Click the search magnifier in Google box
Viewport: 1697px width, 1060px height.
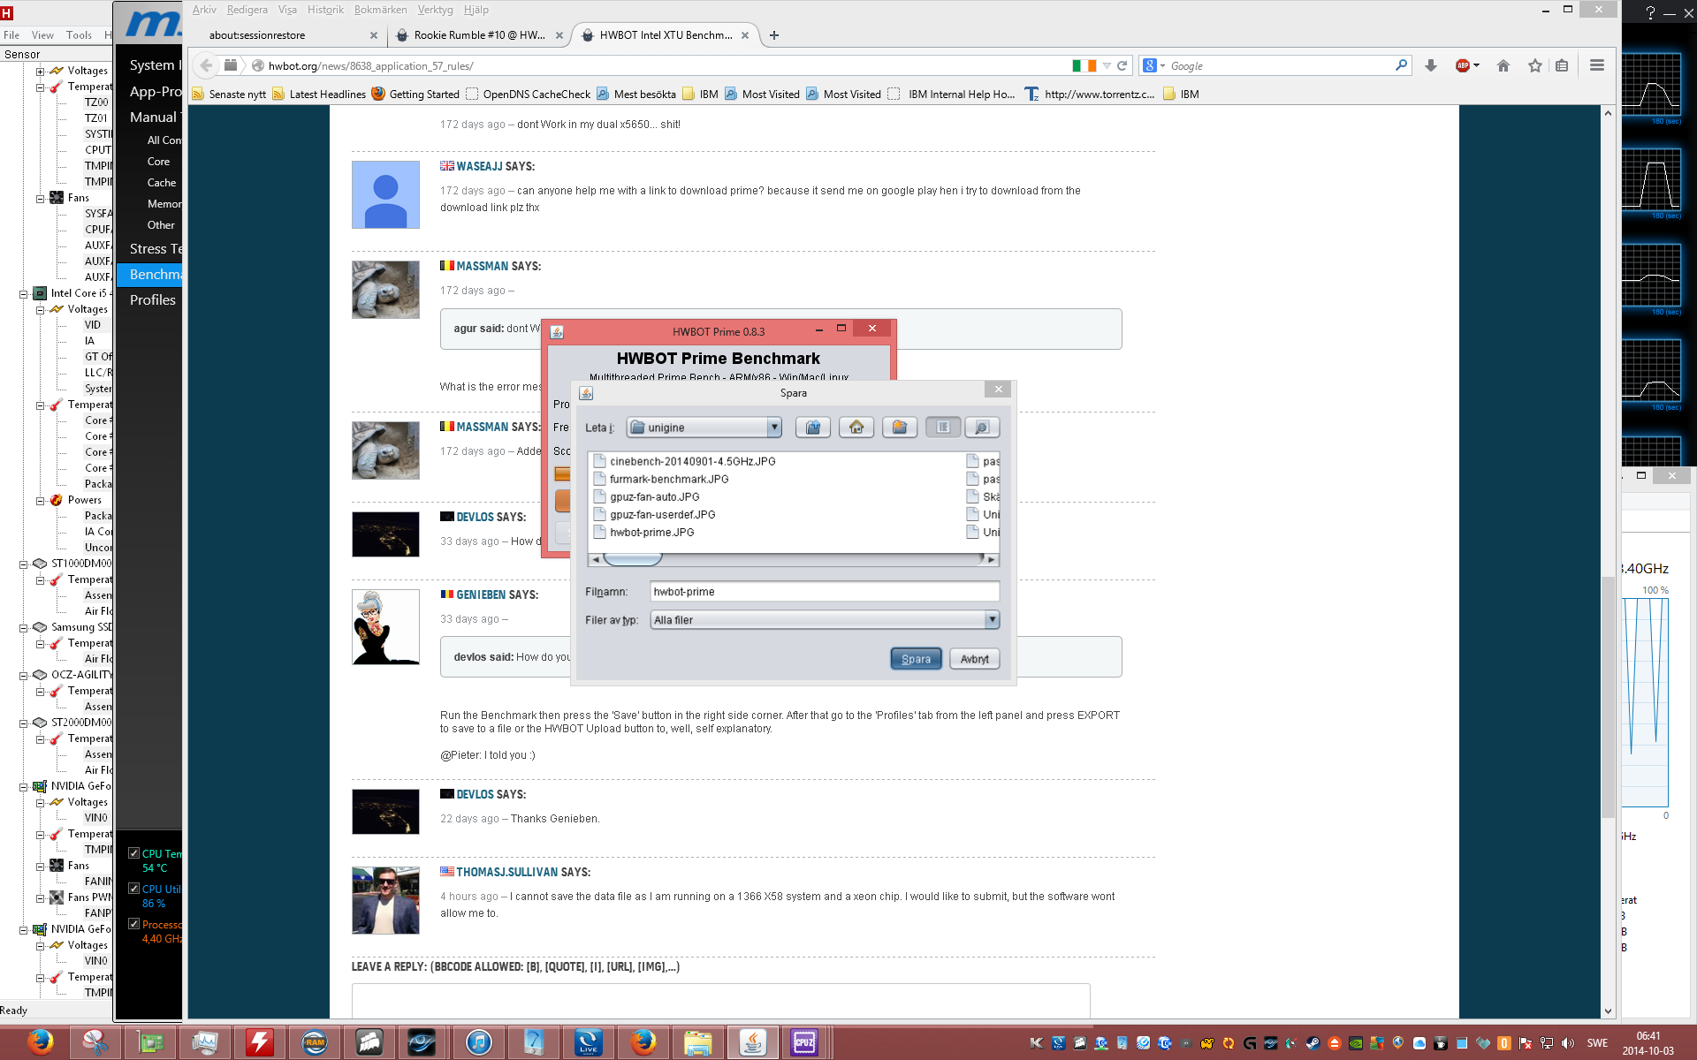pos(1401,65)
